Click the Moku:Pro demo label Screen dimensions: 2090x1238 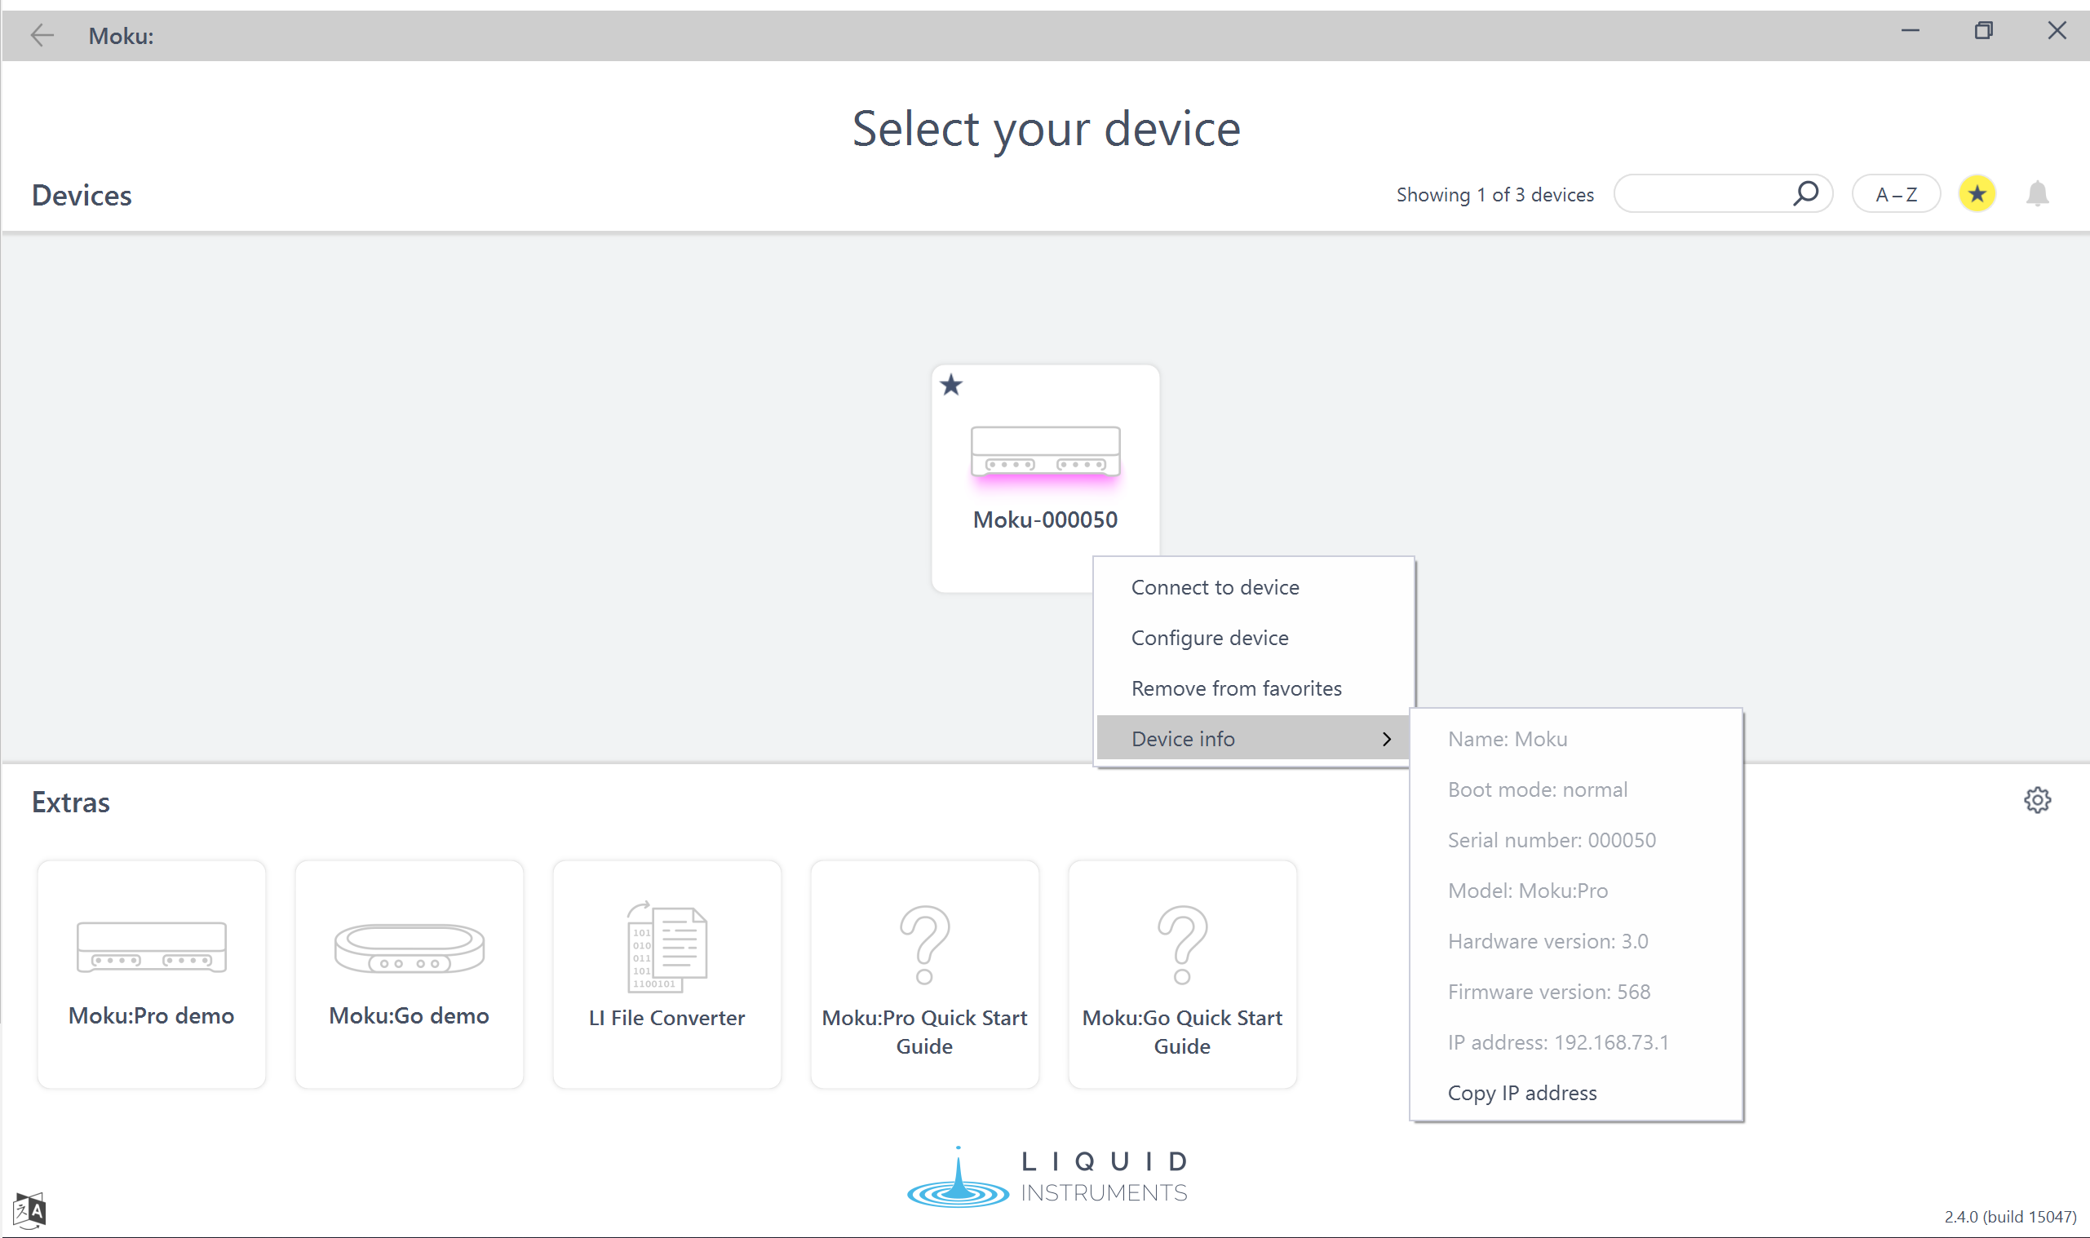coord(151,1015)
